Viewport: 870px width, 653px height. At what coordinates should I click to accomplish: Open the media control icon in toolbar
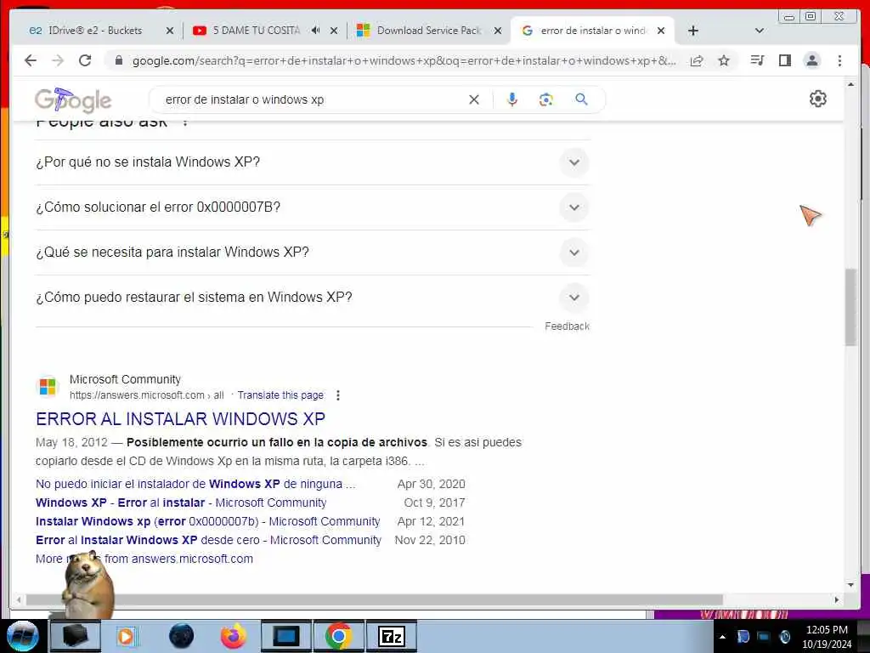(757, 60)
